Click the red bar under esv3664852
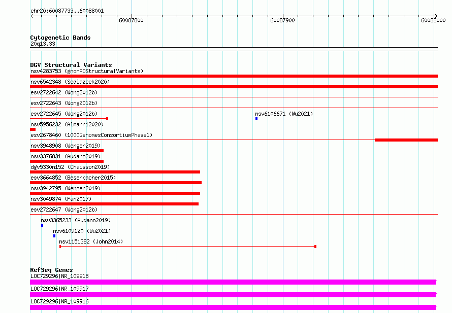The height and width of the screenshot is (313, 452). (x=116, y=183)
